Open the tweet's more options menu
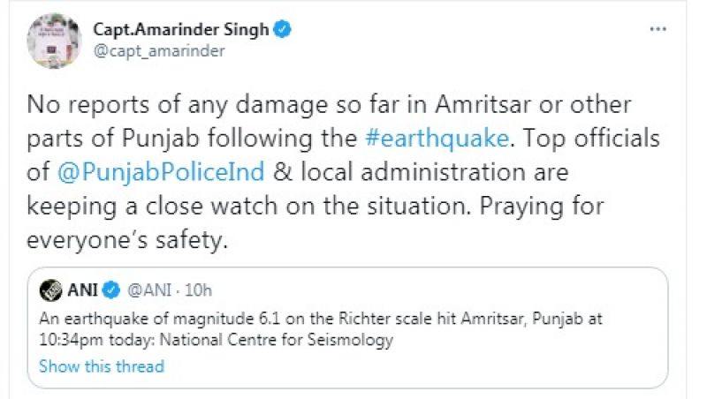Viewport: 707px width, 399px height. pyautogui.click(x=658, y=29)
